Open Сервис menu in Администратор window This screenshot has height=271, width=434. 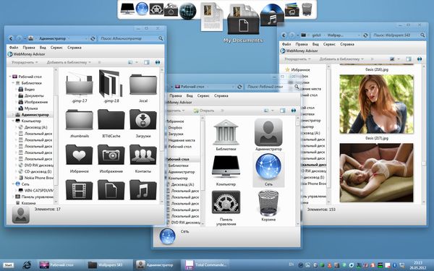56,48
